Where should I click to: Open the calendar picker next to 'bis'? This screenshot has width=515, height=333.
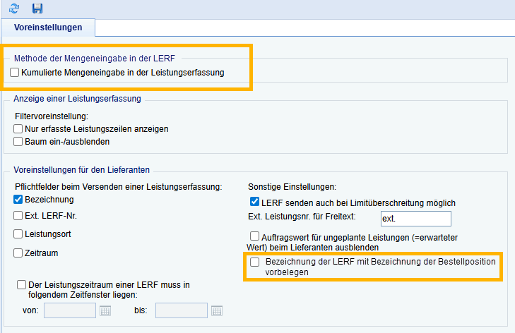(217, 310)
